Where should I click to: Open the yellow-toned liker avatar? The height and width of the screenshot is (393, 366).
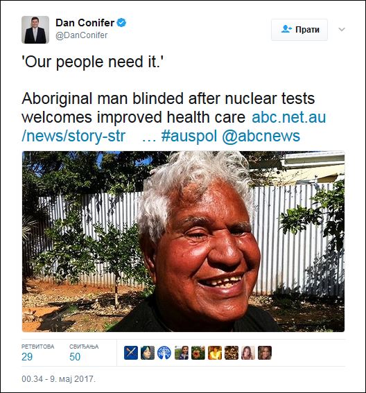[215, 353]
